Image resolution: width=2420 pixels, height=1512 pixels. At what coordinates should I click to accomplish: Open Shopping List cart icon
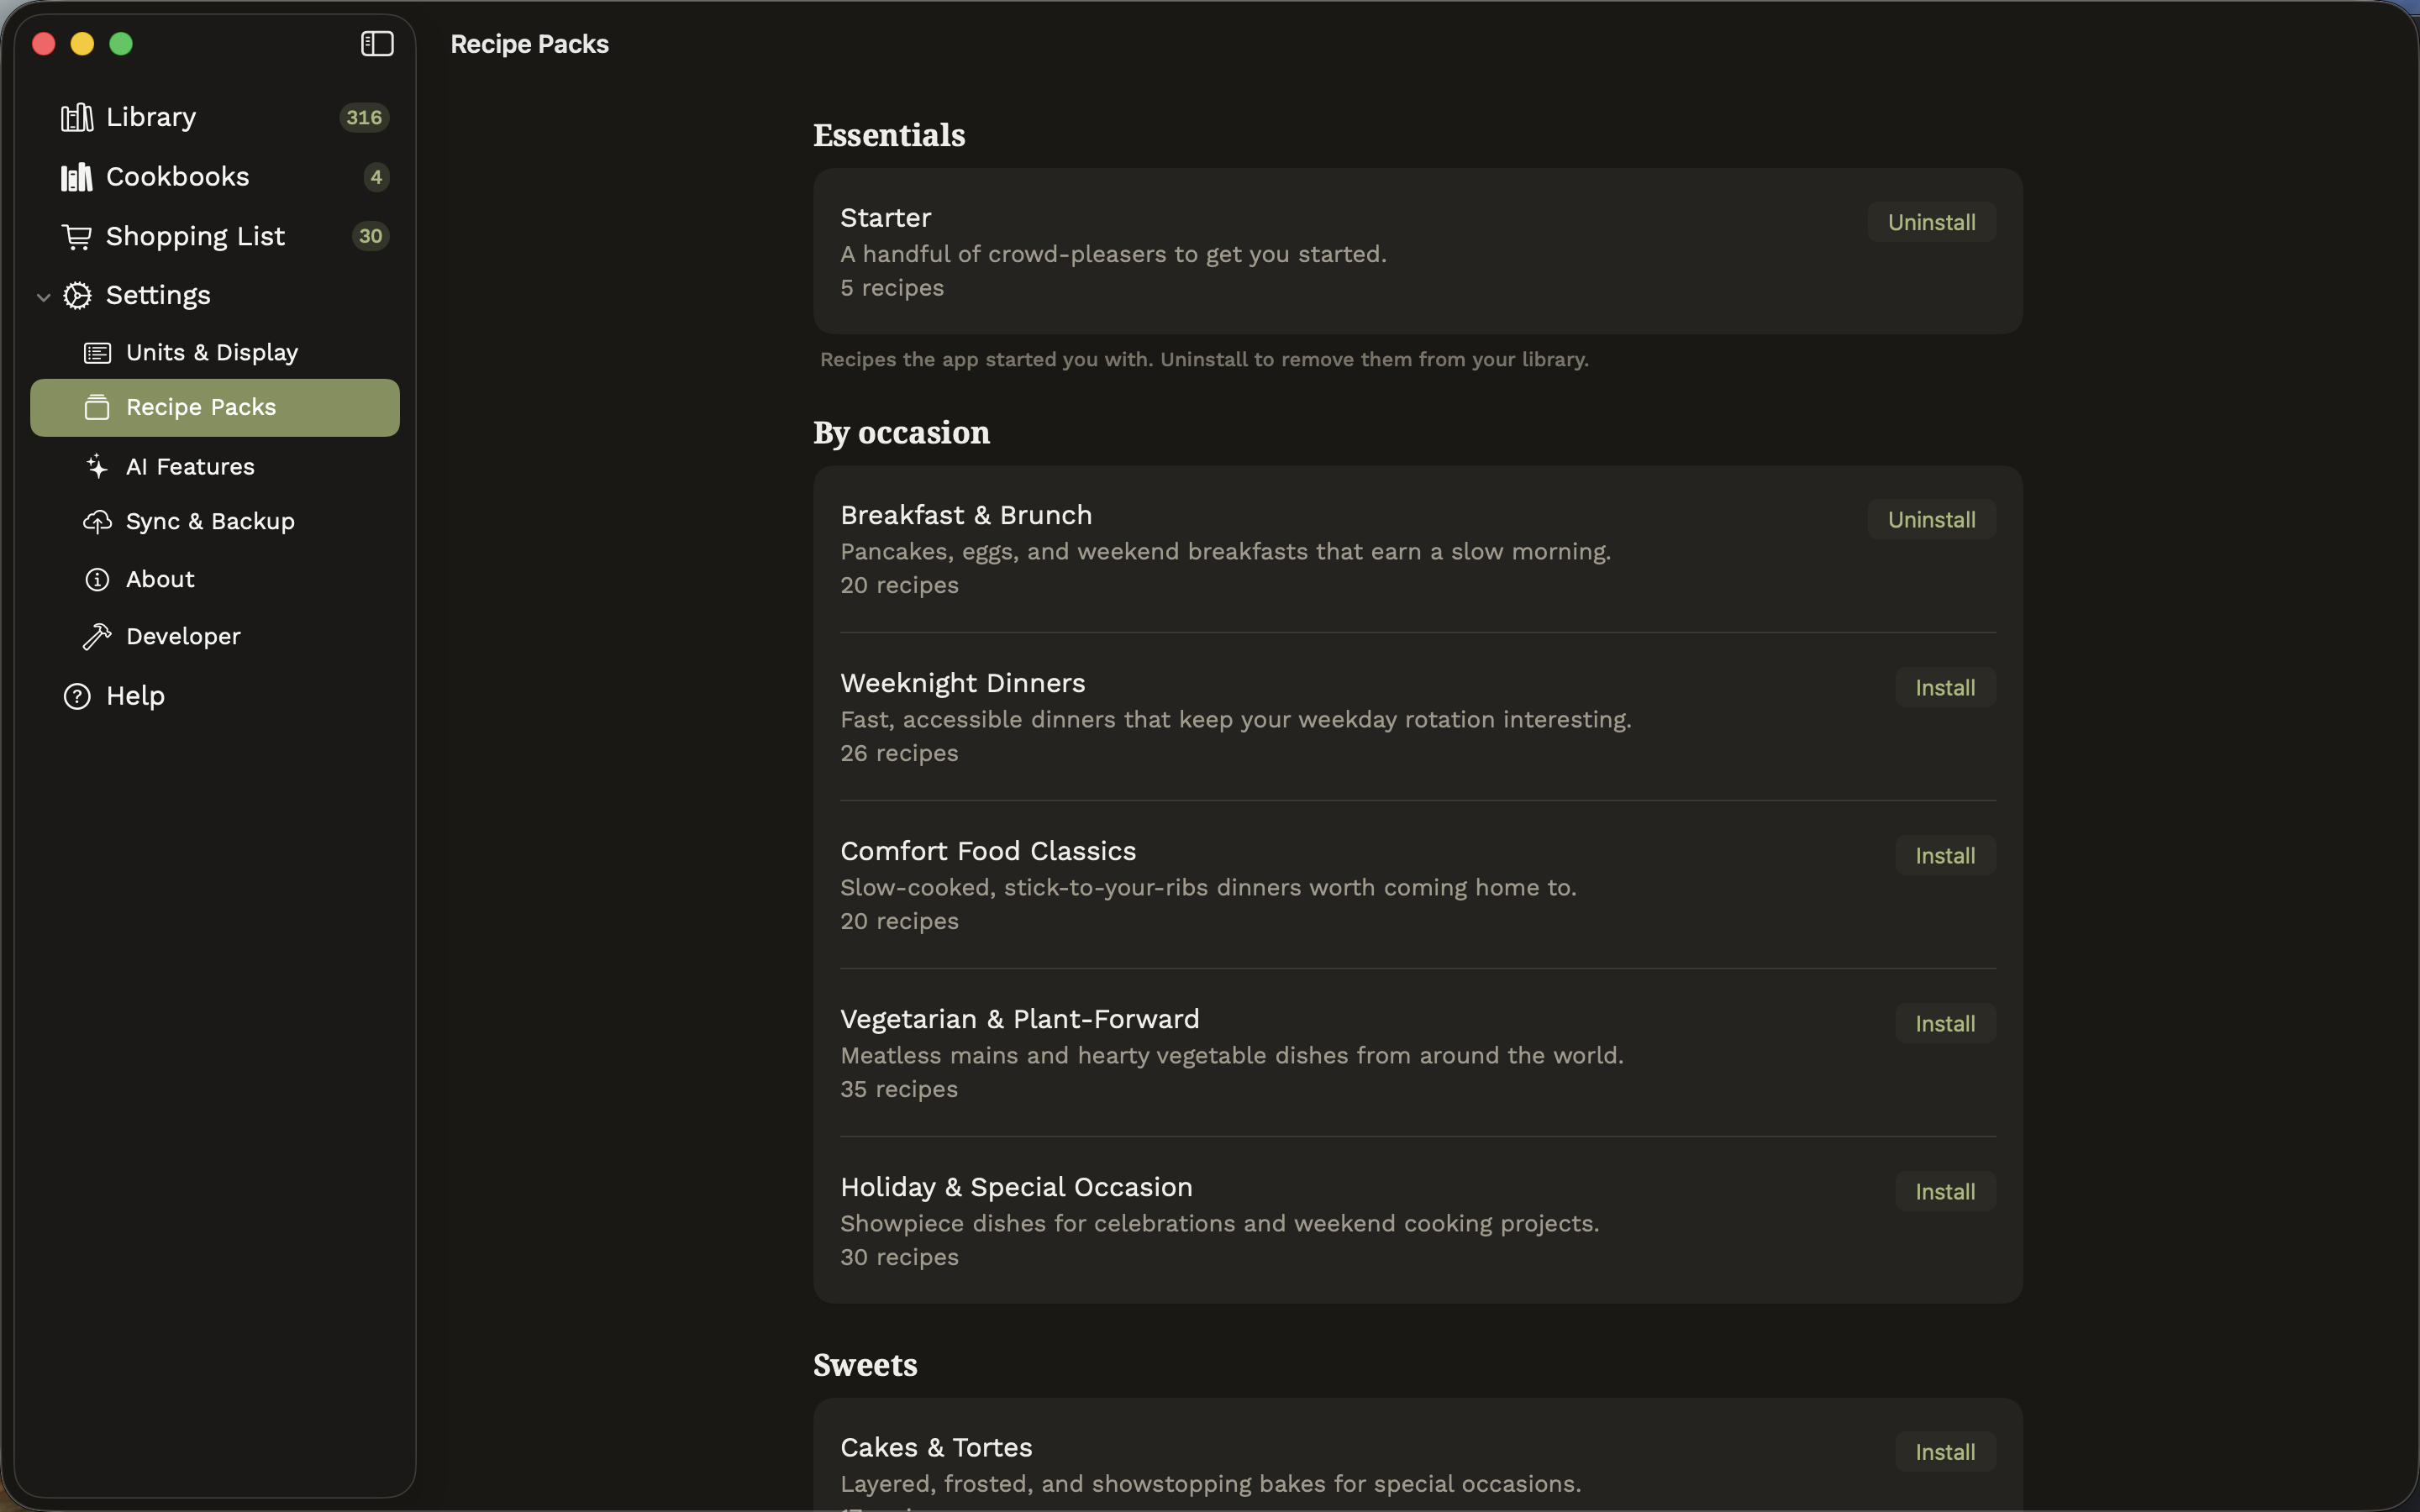point(77,237)
